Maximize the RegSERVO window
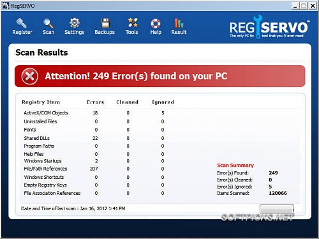 [x=304, y=6]
